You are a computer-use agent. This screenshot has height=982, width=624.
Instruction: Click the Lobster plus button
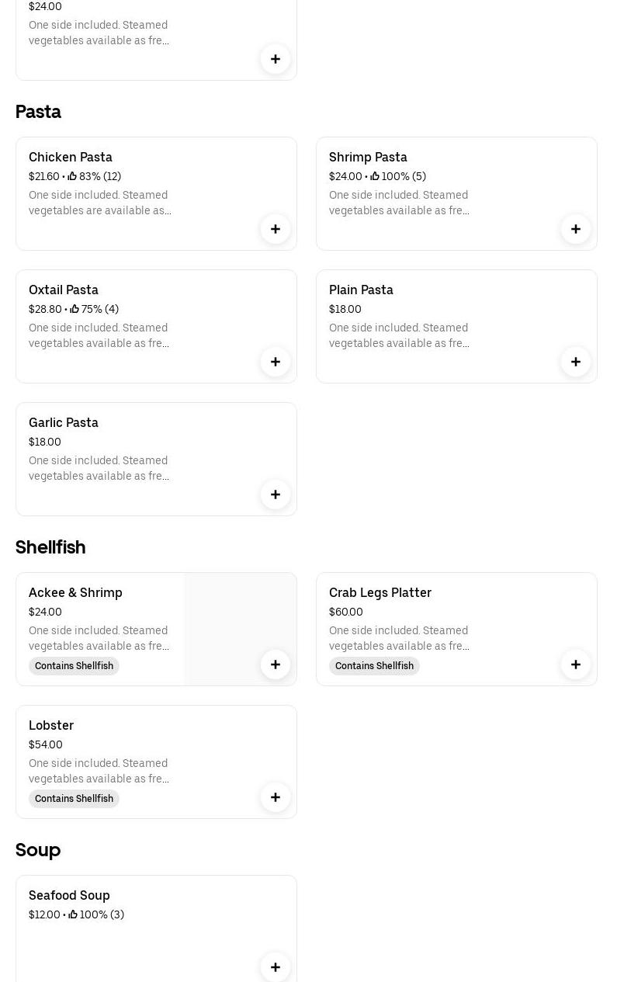(276, 797)
